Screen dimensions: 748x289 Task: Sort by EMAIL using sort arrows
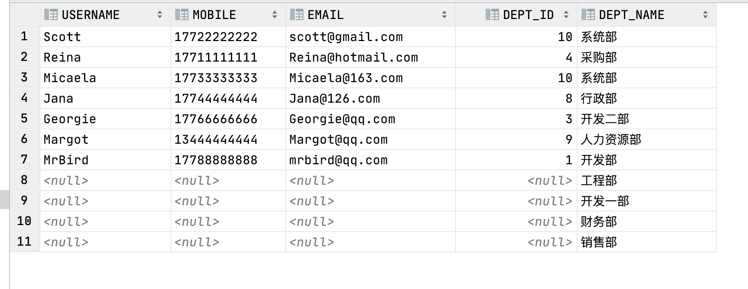coord(444,15)
